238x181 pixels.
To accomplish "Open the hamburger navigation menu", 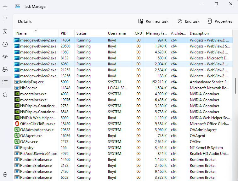I will [5, 7].
